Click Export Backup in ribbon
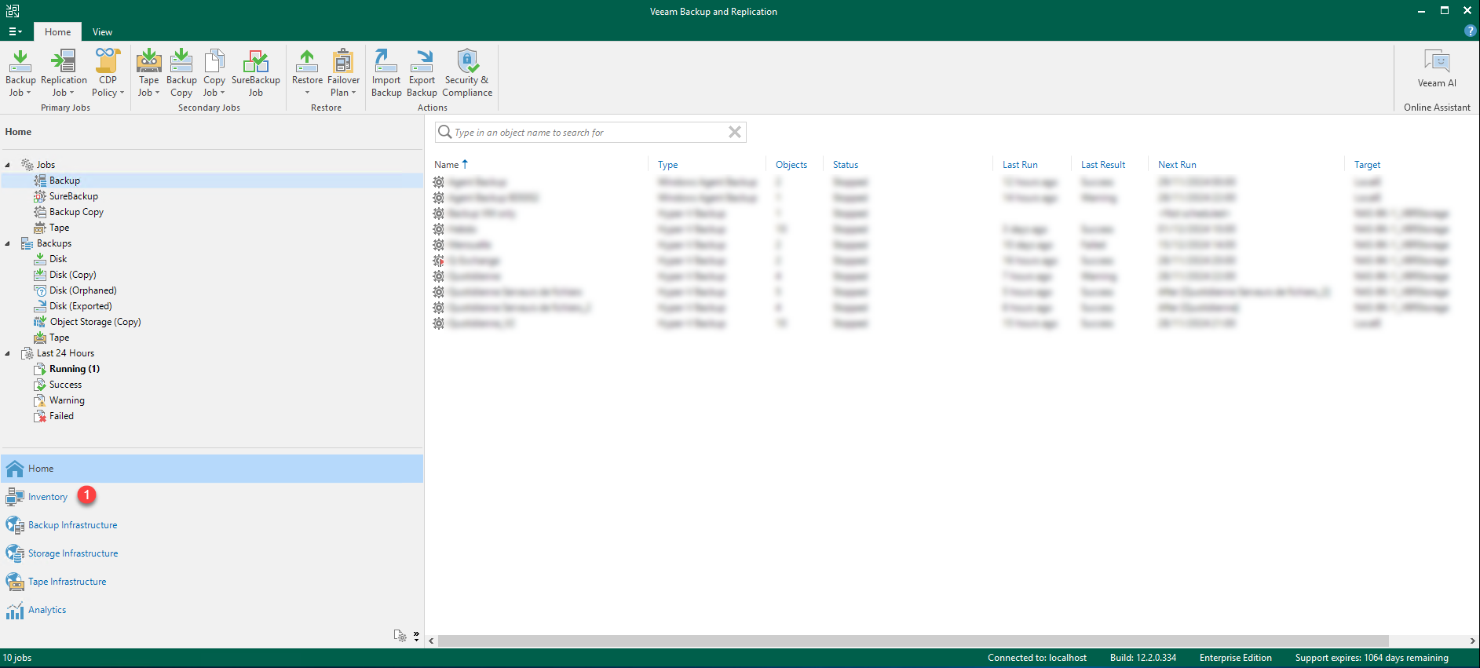1480x668 pixels. tap(422, 73)
